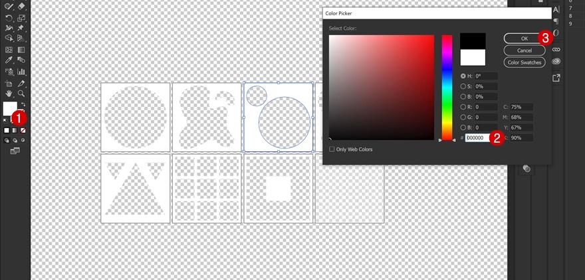Image resolution: width=585 pixels, height=280 pixels.
Task: Select the Zoom magnifier tool
Action: (x=21, y=94)
